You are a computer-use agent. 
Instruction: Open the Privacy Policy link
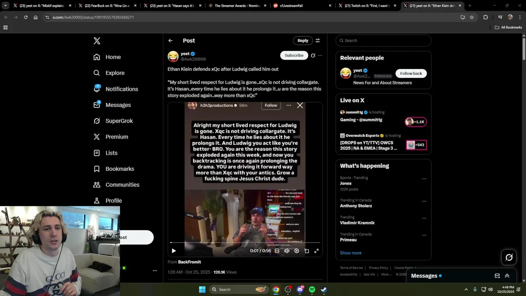click(378, 268)
